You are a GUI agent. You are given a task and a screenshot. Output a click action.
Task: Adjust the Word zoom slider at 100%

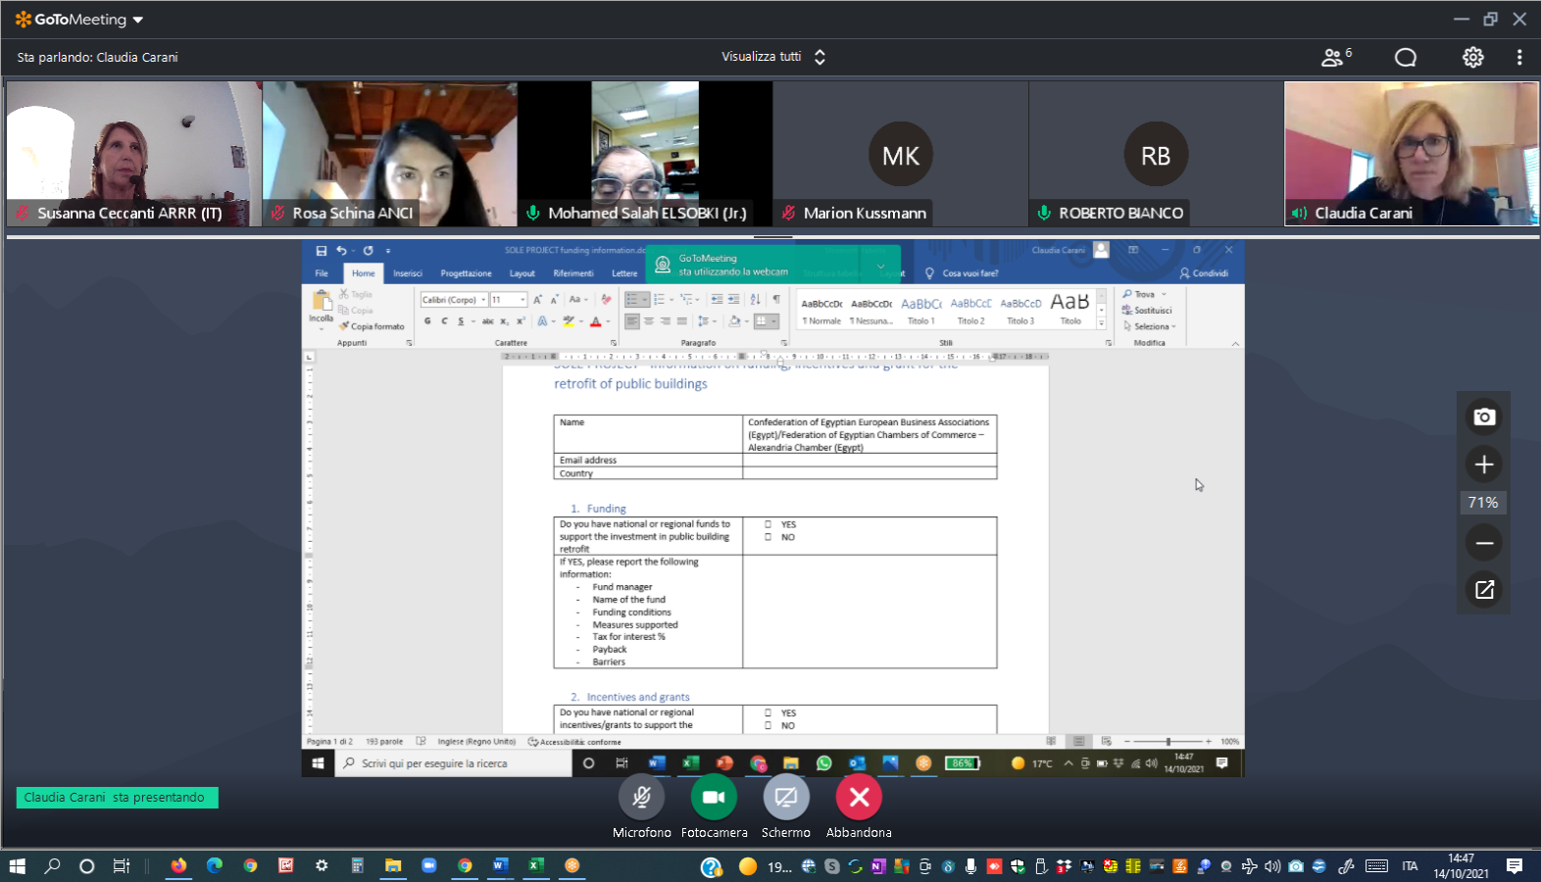coord(1168,742)
